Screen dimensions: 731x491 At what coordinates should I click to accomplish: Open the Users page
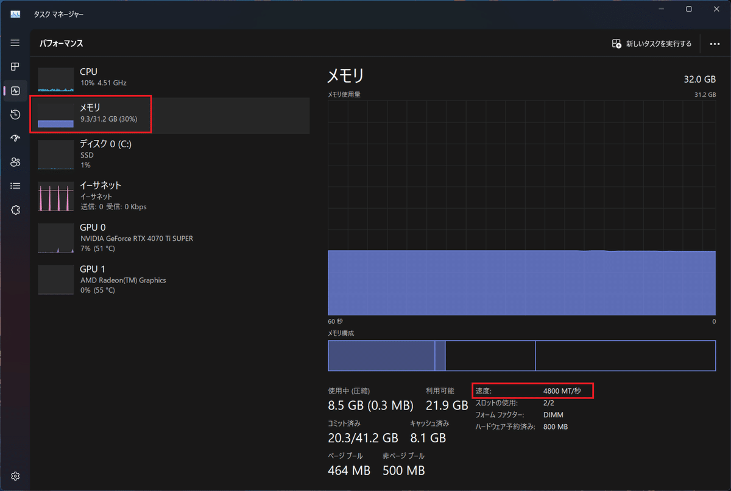coord(15,161)
